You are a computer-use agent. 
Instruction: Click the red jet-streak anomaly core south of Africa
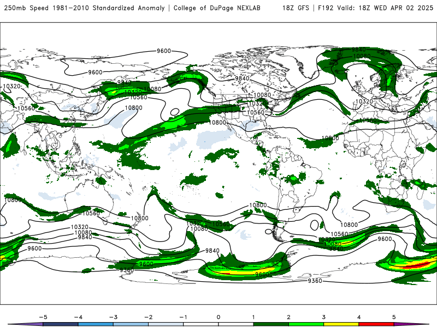pos(415,265)
